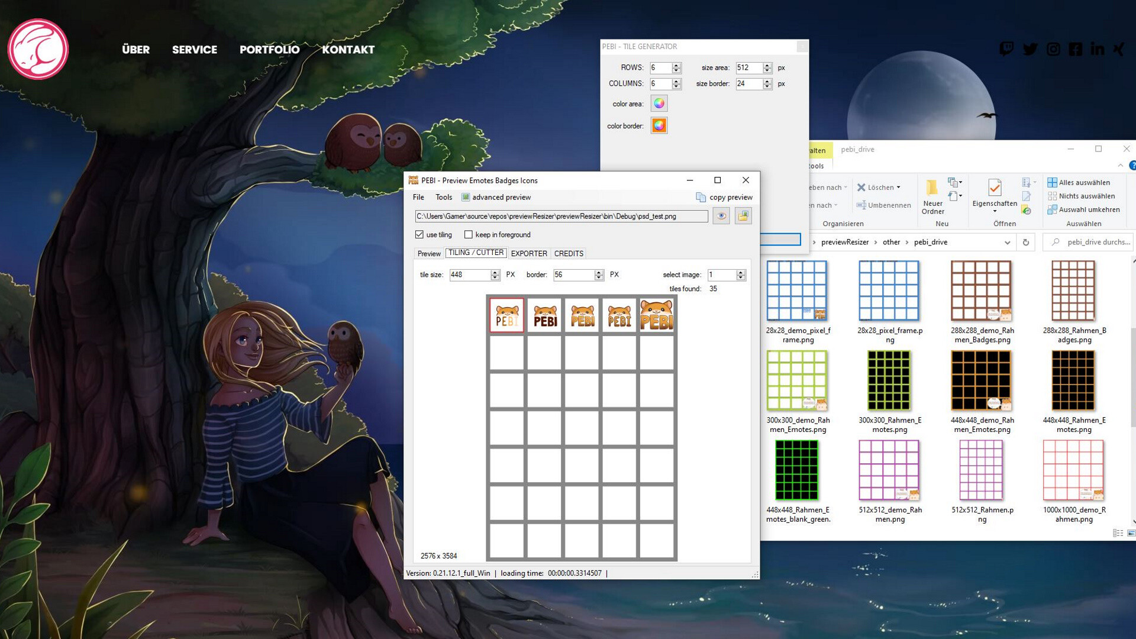Screen dimensions: 1136x639
Task: Toggle advanced preview in PEBI
Action: click(465, 197)
